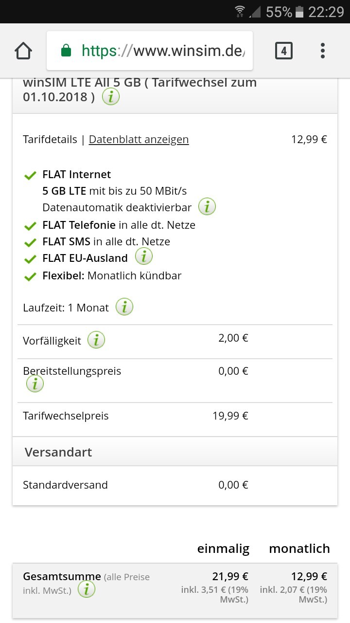Tap the battery indicator in status bar
Viewport: 350px width, 623px height.
pyautogui.click(x=299, y=12)
